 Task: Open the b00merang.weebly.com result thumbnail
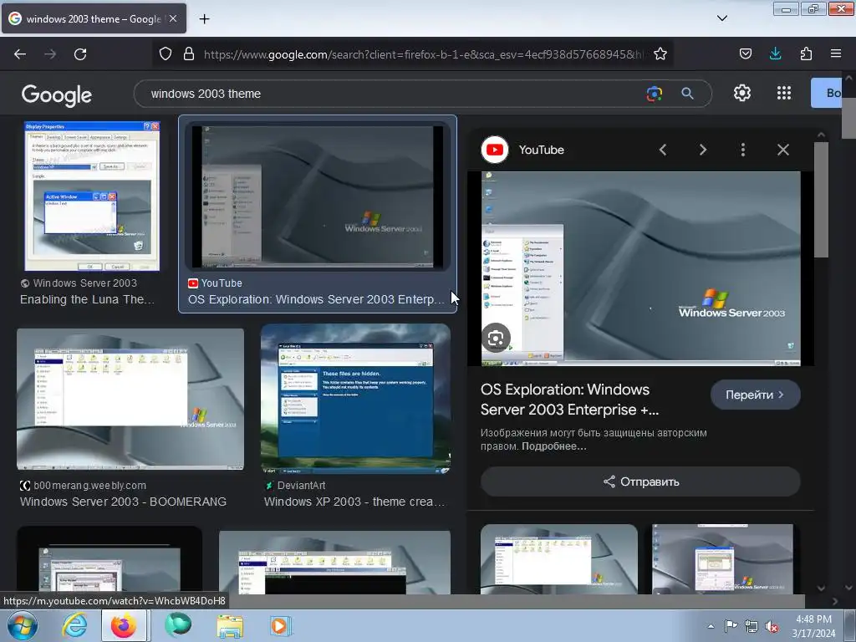click(x=130, y=399)
